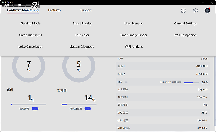Select the GPU 頻率 210 MHz row

pos(163,120)
